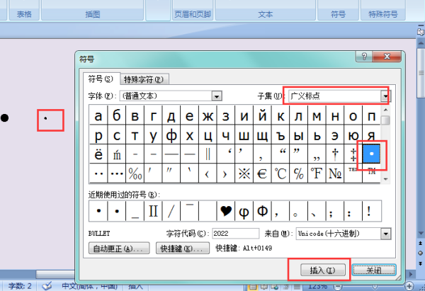The width and height of the screenshot is (425, 291).
Task: Choose Roman numeral Ⅱ from recent symbols
Action: tap(153, 211)
